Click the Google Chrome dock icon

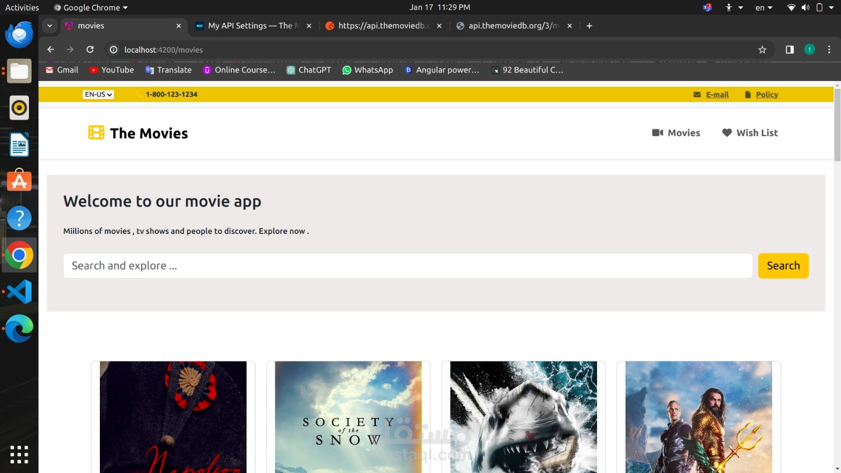[19, 255]
